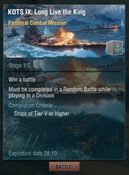Screen dimensions: 129x175
Task: Select the small container icon beside Stage 1/3
Action: (x=39, y=64)
